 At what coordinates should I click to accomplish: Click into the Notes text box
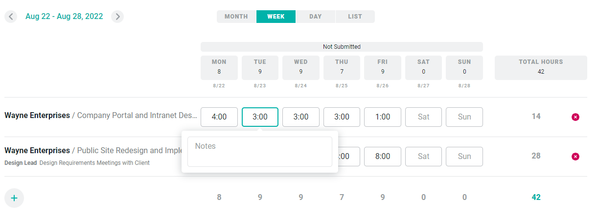[x=260, y=152]
